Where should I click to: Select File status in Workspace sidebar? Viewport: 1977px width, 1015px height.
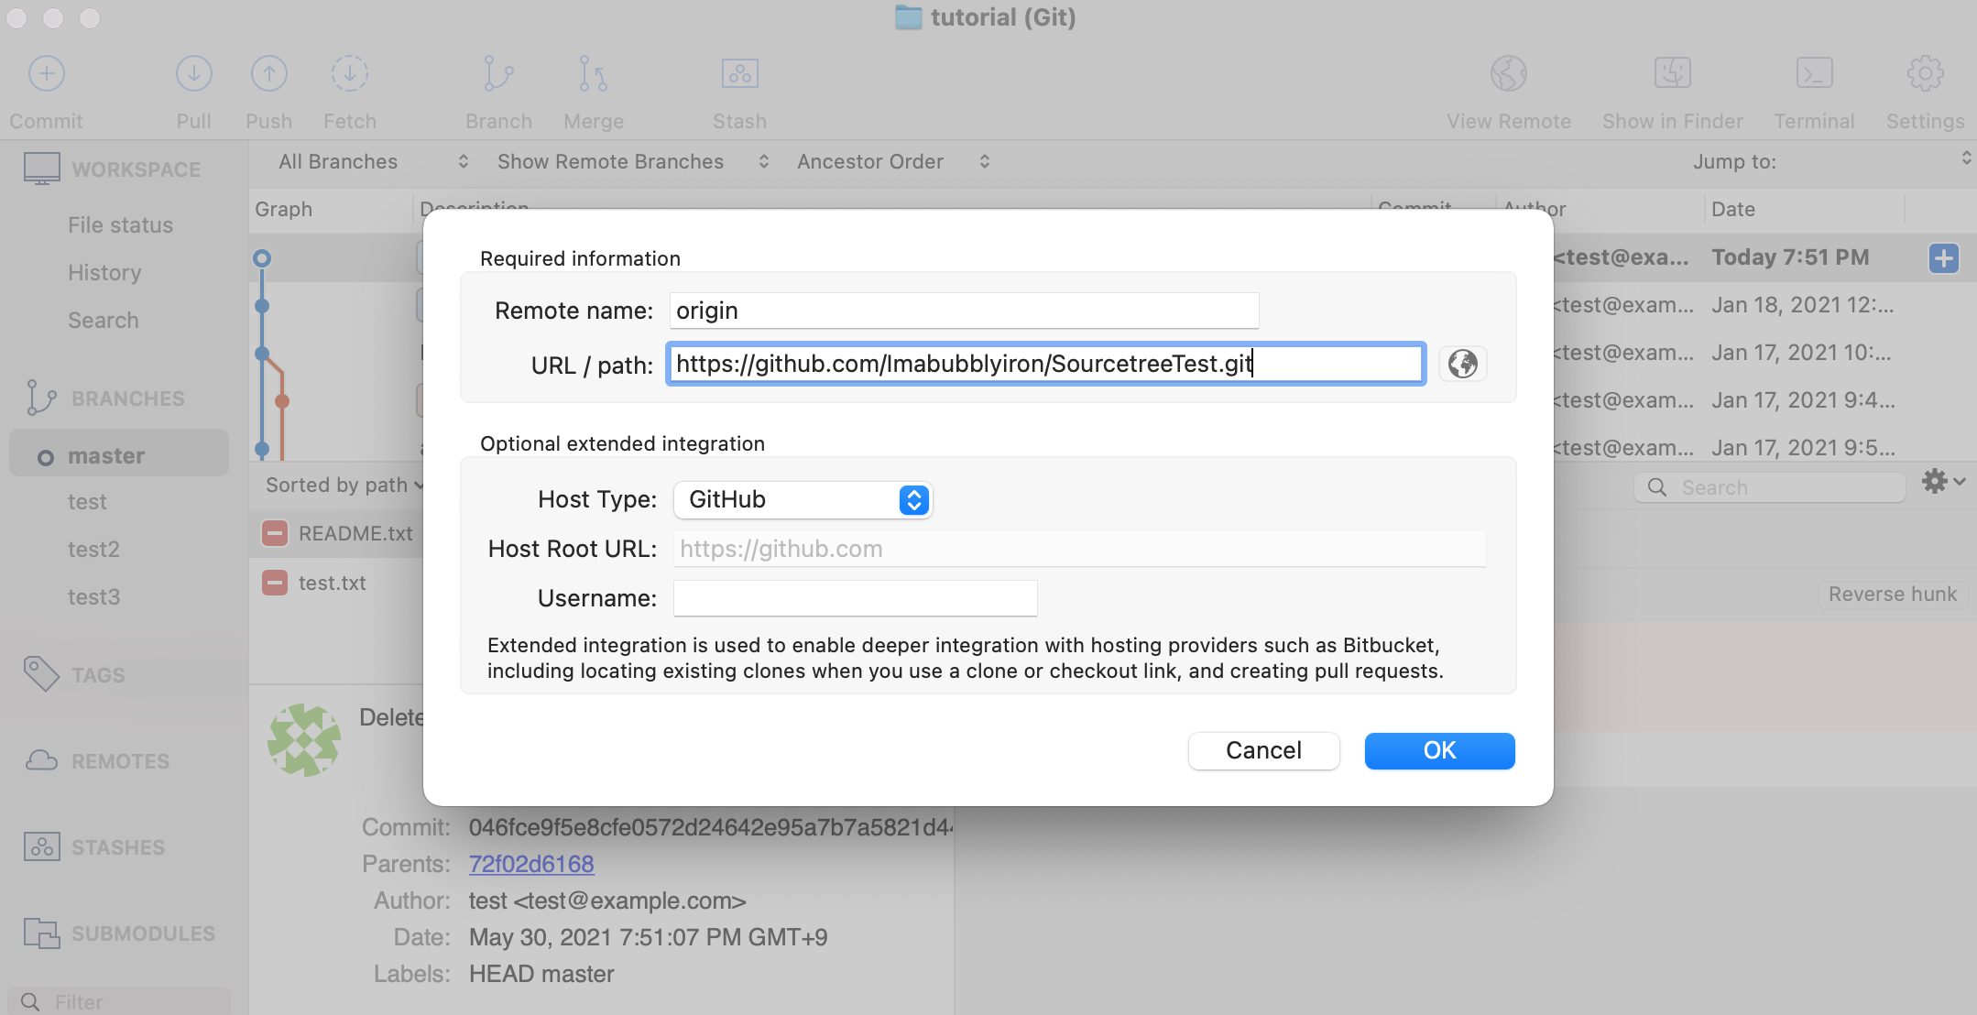coord(120,225)
